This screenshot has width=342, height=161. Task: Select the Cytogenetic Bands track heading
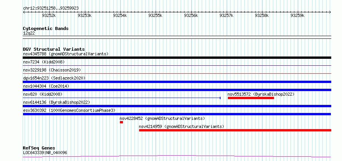click(46, 28)
